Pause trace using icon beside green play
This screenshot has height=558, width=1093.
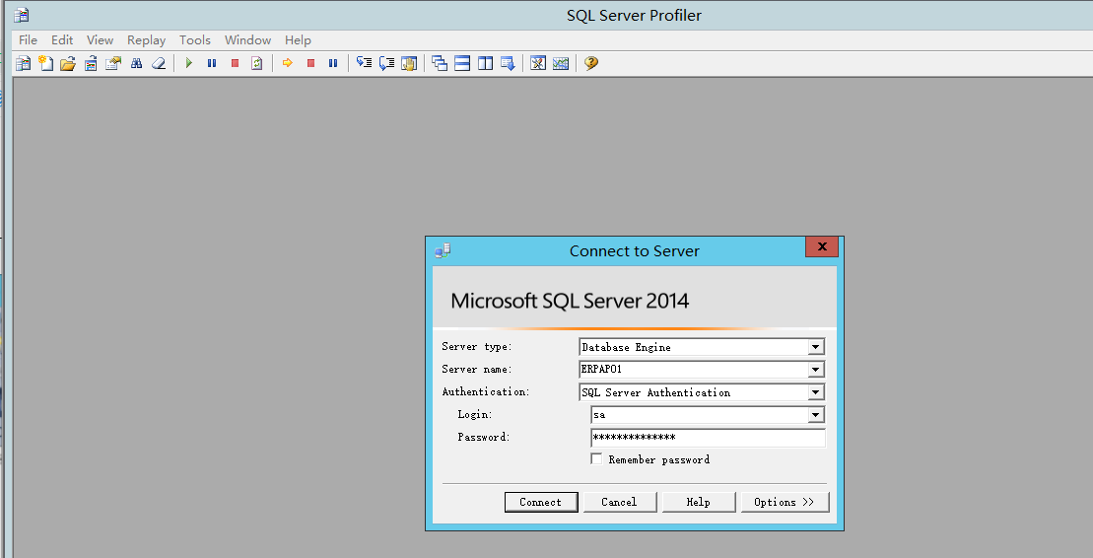(212, 63)
